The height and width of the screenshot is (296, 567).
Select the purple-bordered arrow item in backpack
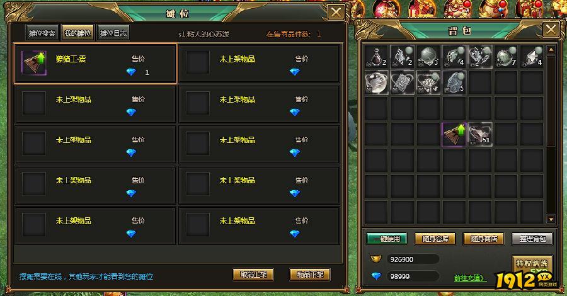pos(454,134)
